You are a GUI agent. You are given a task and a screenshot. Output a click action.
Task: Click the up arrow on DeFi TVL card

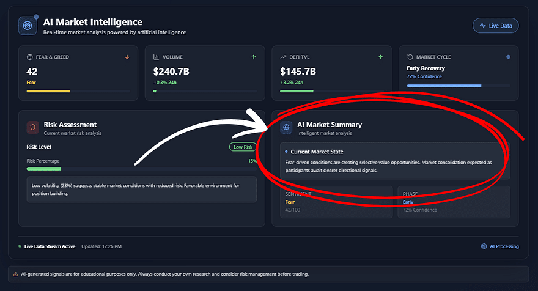pyautogui.click(x=380, y=57)
